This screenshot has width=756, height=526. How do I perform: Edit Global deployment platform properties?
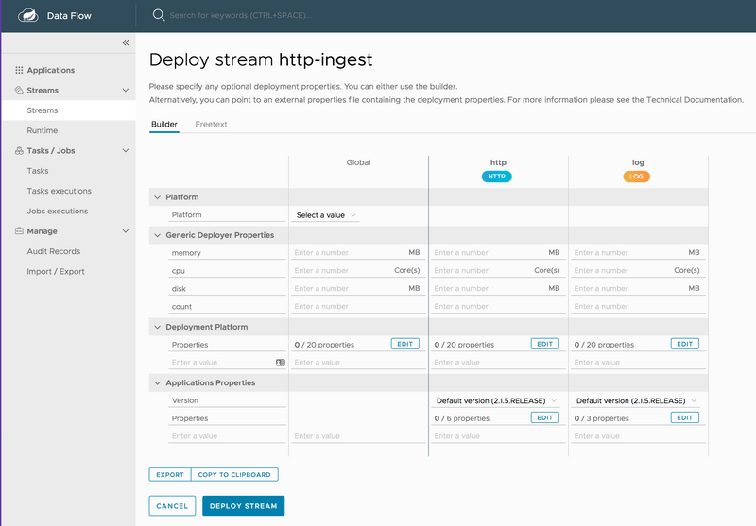click(x=405, y=344)
